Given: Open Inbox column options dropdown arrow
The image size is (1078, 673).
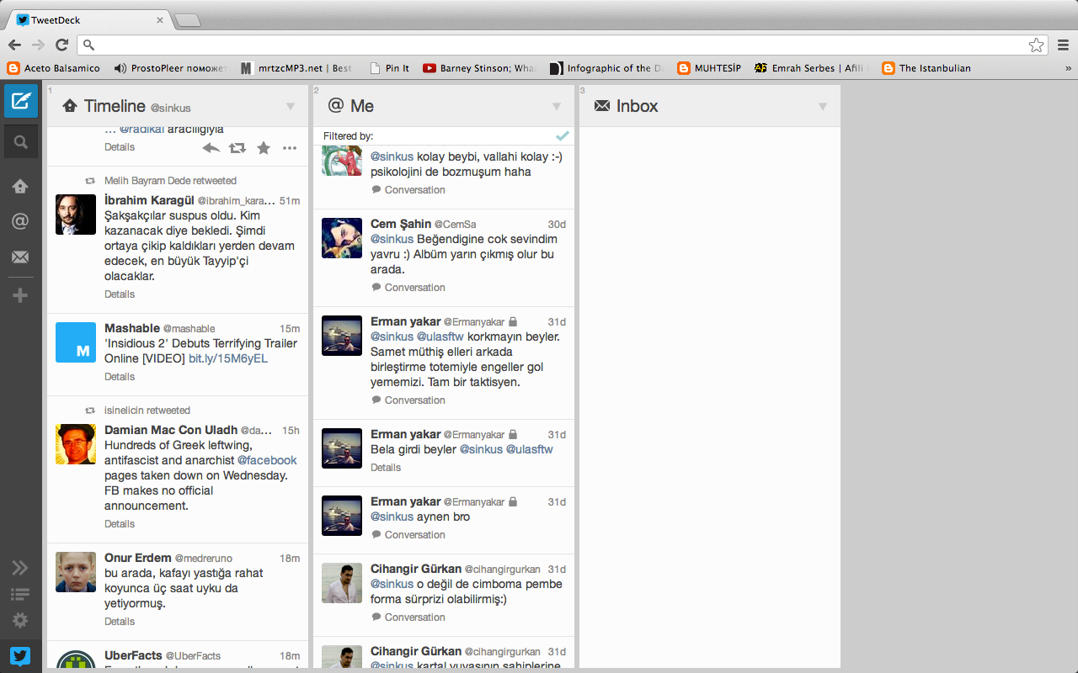Looking at the screenshot, I should click(x=823, y=107).
